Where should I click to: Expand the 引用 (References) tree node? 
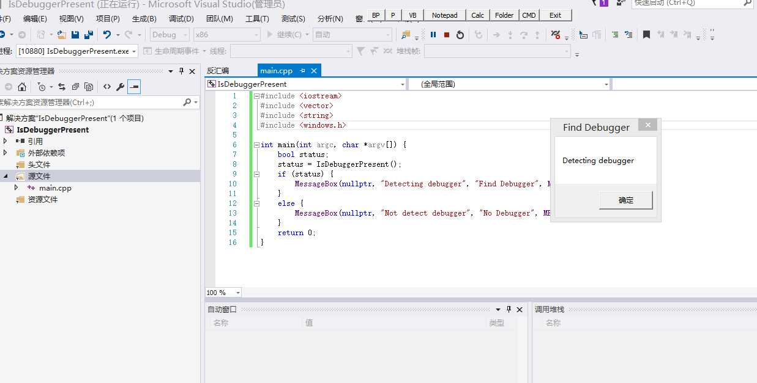click(5, 141)
